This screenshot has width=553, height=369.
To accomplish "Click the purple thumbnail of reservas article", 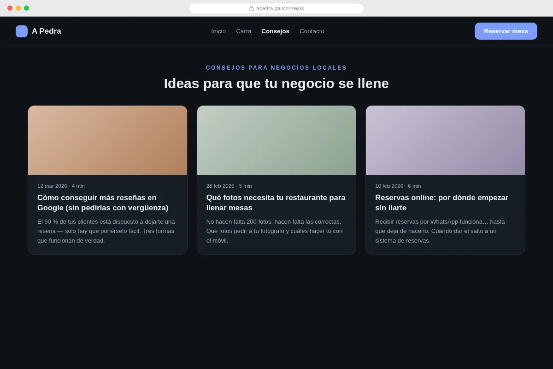I will 445,140.
